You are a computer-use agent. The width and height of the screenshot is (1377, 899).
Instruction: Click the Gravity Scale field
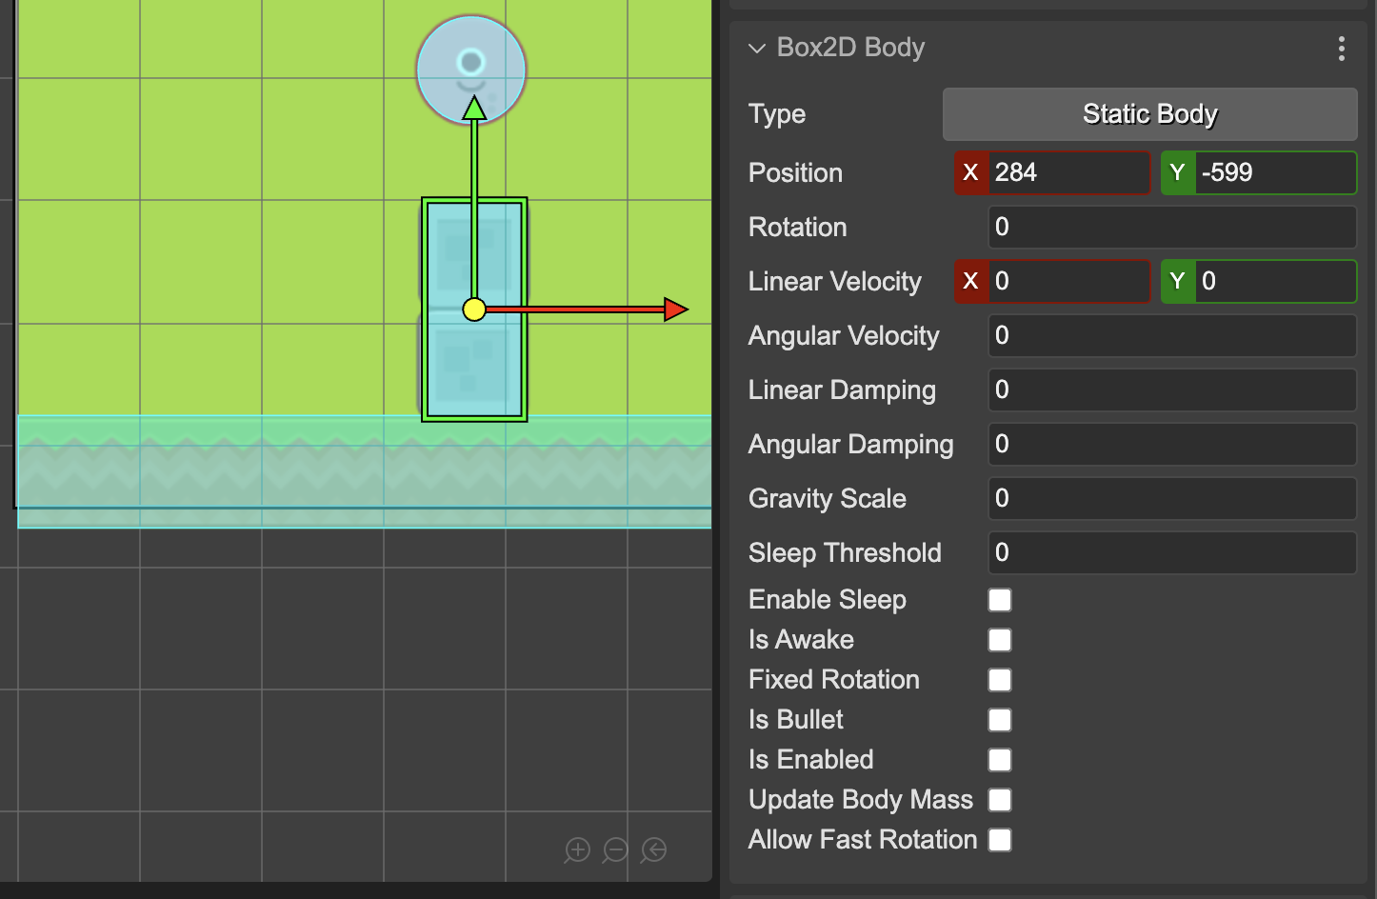pyautogui.click(x=1172, y=498)
